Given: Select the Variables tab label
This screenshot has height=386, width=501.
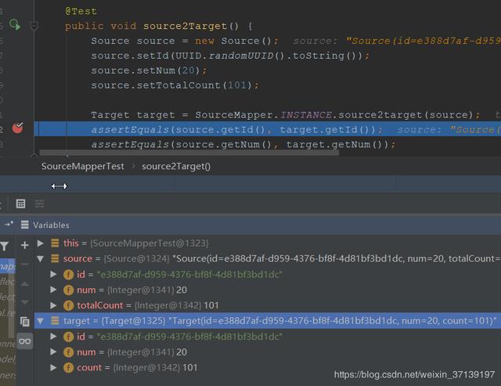Looking at the screenshot, I should click(51, 225).
